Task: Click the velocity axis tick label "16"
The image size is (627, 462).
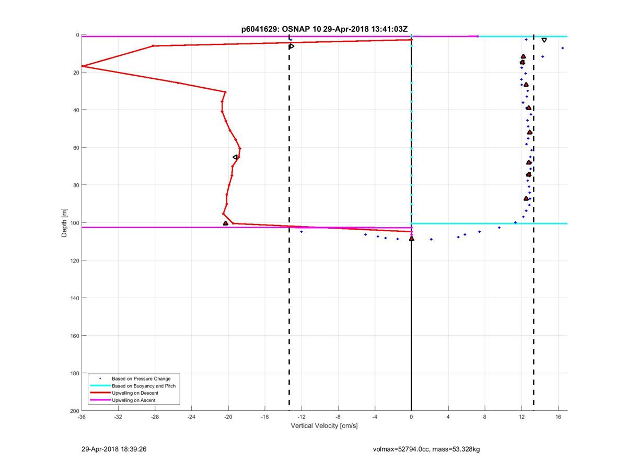Action: (558, 418)
